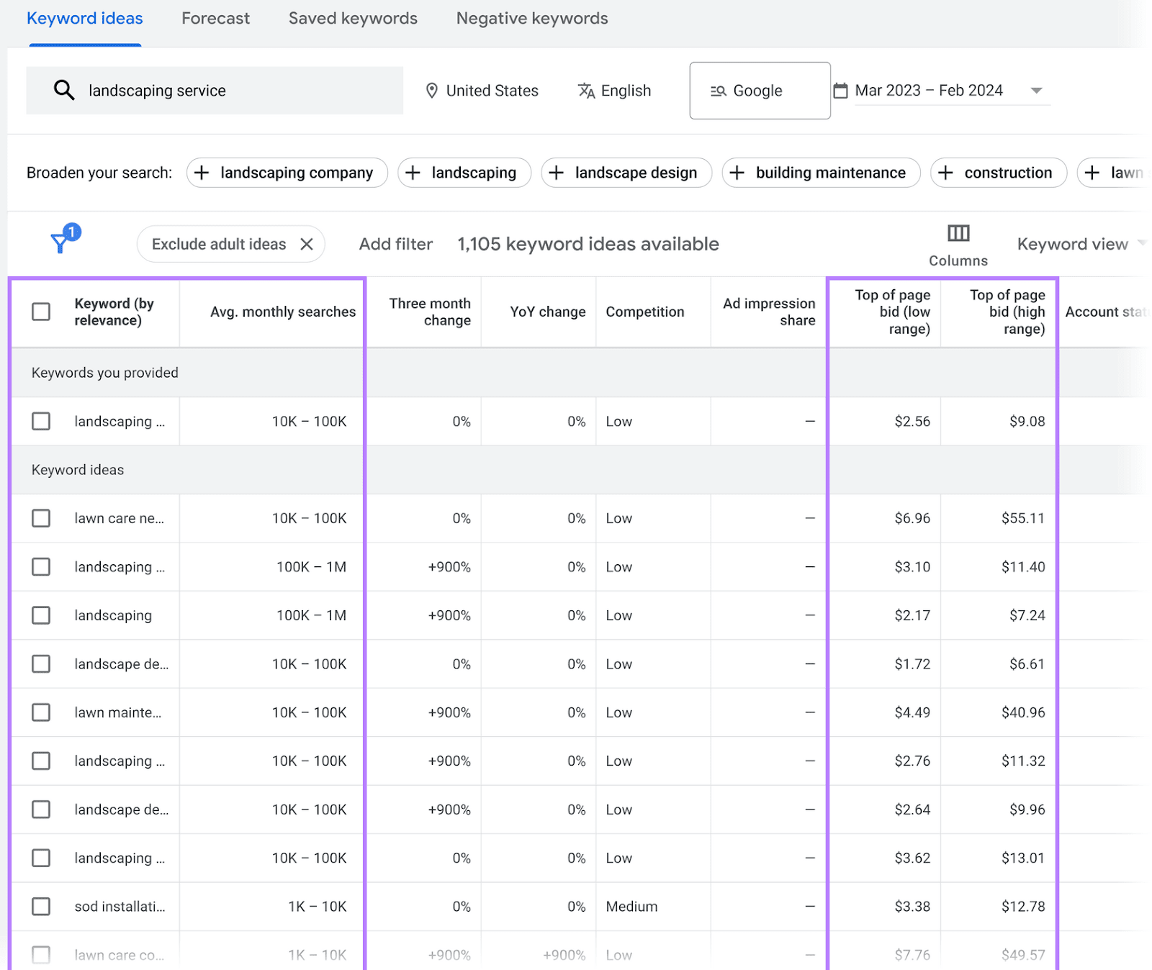Click the Add filter button
1152x970 pixels.
click(395, 244)
